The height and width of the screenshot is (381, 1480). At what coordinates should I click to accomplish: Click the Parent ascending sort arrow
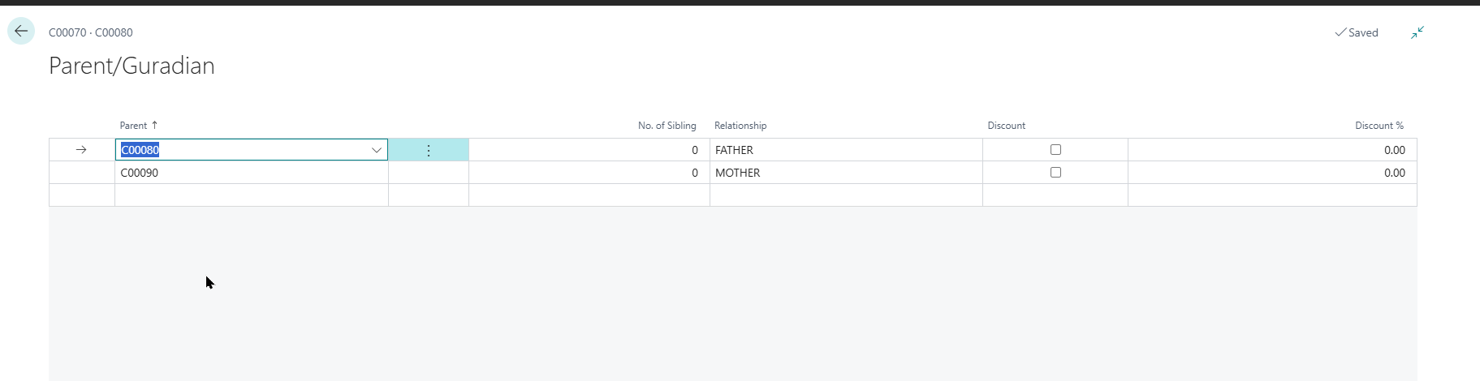coord(154,125)
